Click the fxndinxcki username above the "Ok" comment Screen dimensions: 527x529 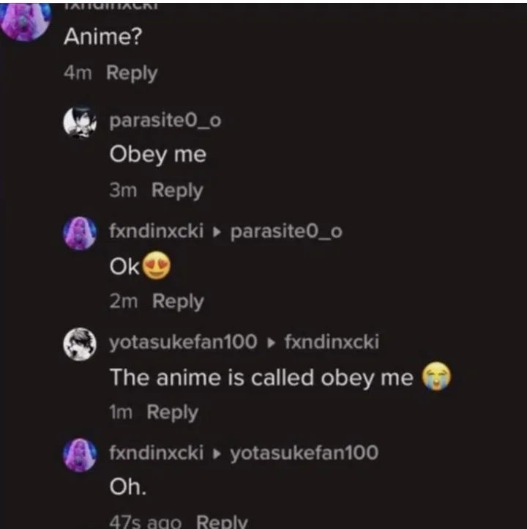coord(156,232)
